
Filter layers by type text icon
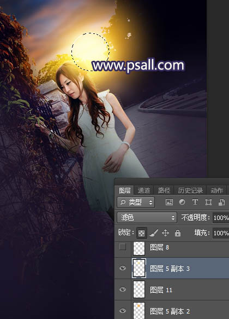click(x=195, y=202)
